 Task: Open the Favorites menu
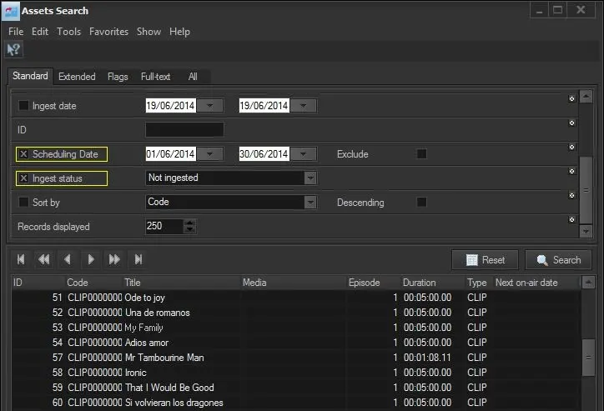point(108,32)
